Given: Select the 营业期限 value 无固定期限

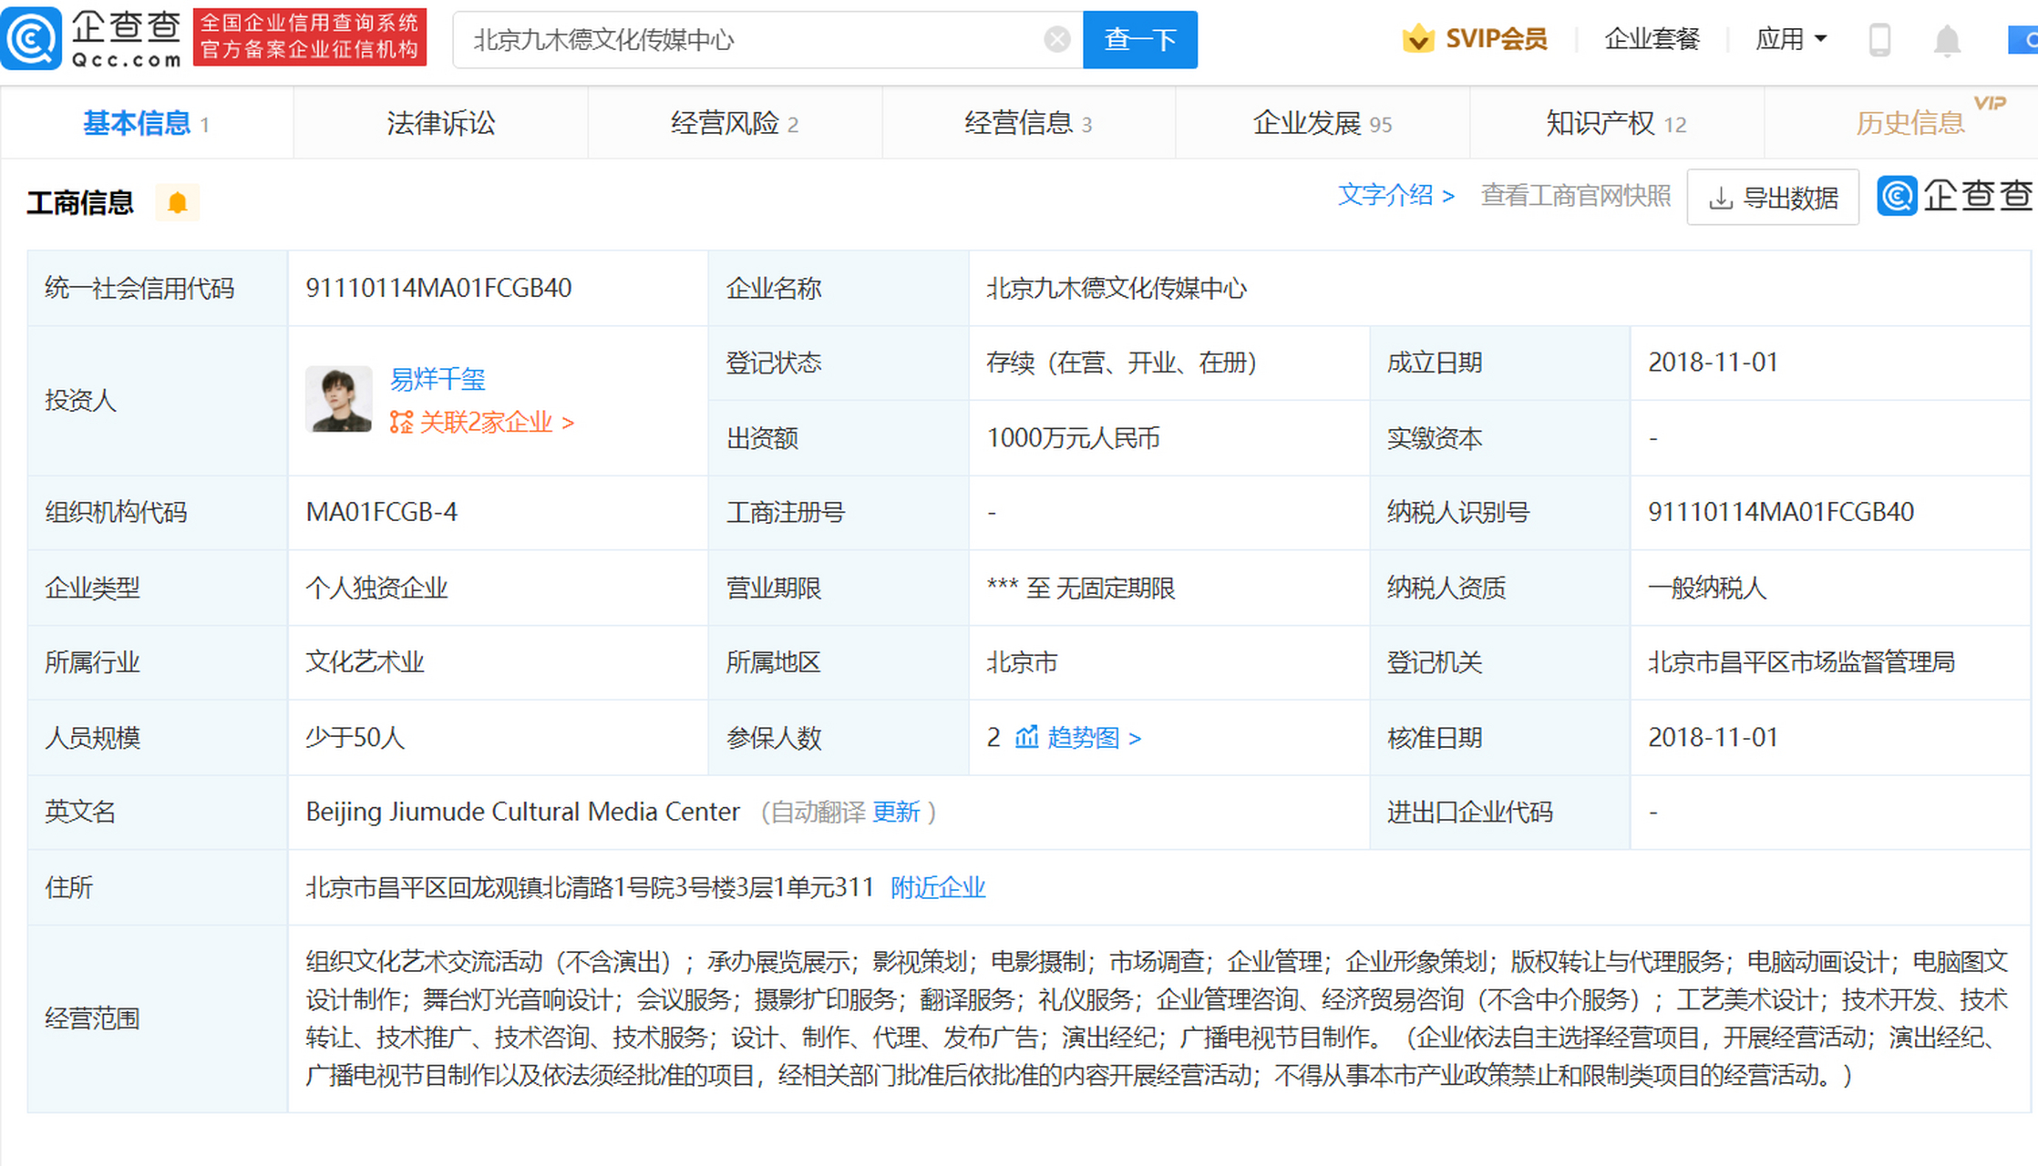Looking at the screenshot, I should tap(1115, 587).
